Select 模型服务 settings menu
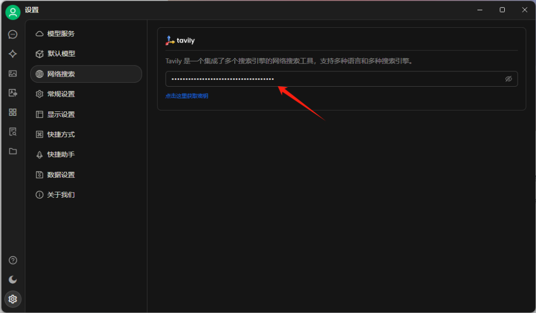This screenshot has width=536, height=313. tap(86, 34)
